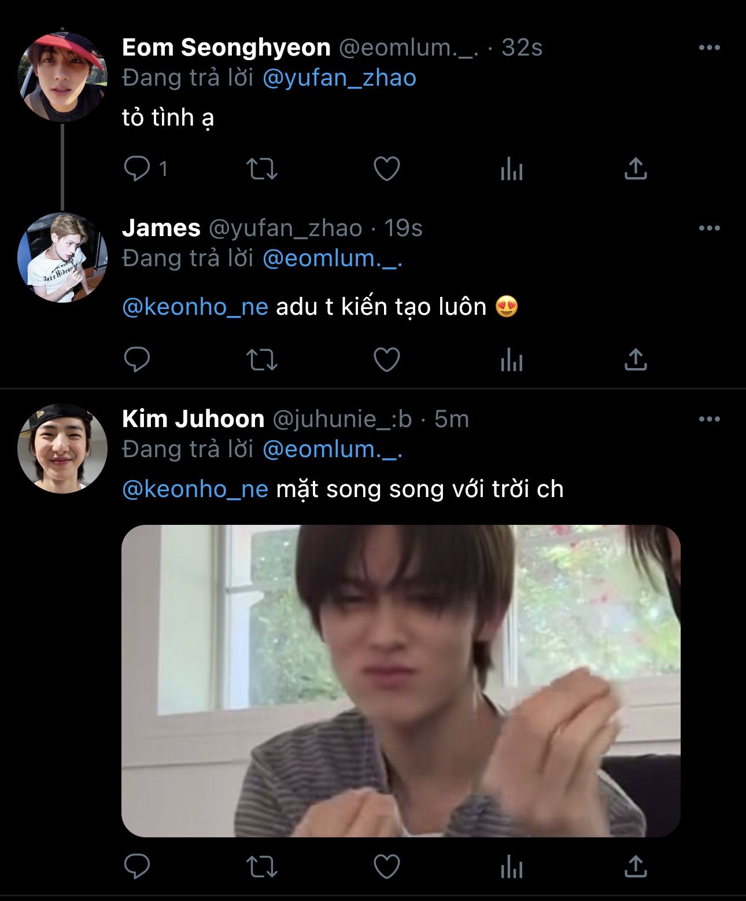Open @keonho_ne mention in James's reply
The width and height of the screenshot is (746, 901).
195,307
